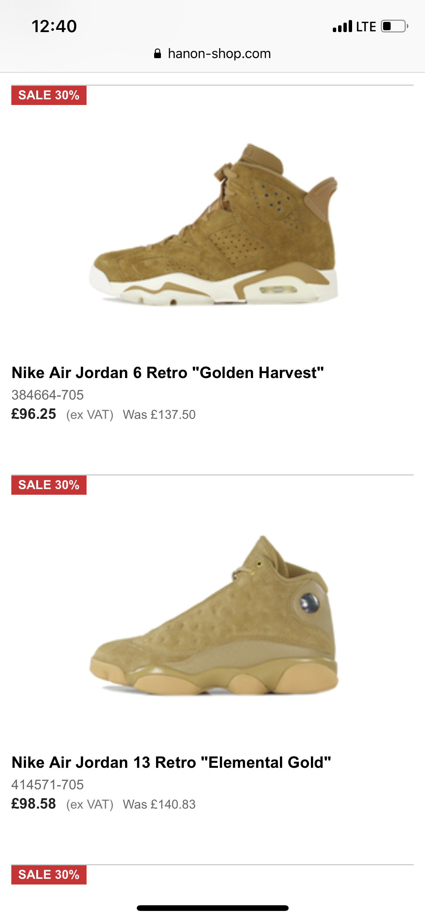
Task: Tap the battery indicator in status bar
Action: [x=394, y=26]
